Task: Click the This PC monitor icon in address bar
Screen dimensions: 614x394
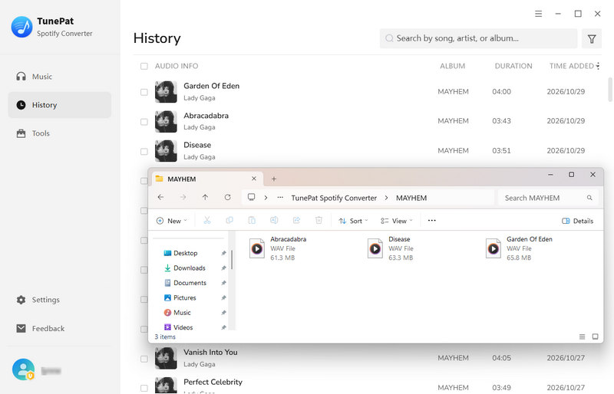Action: coord(252,197)
